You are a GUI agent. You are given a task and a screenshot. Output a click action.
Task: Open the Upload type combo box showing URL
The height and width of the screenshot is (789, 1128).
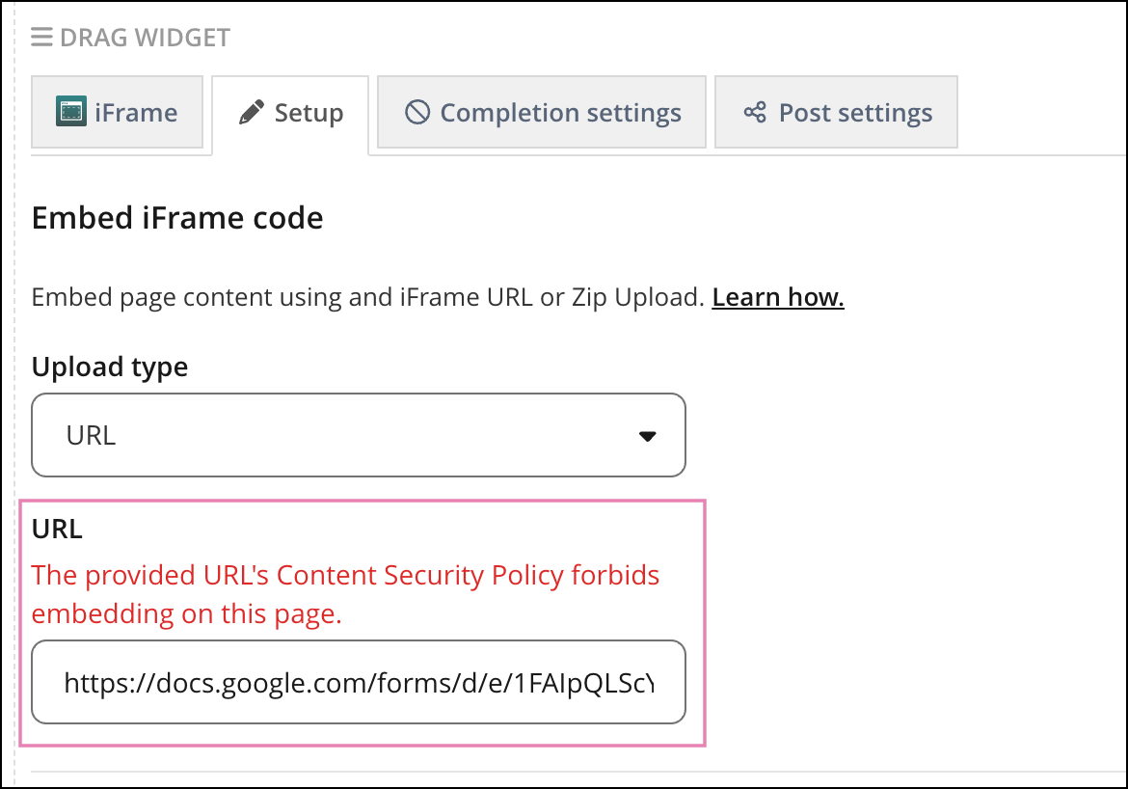(x=359, y=435)
